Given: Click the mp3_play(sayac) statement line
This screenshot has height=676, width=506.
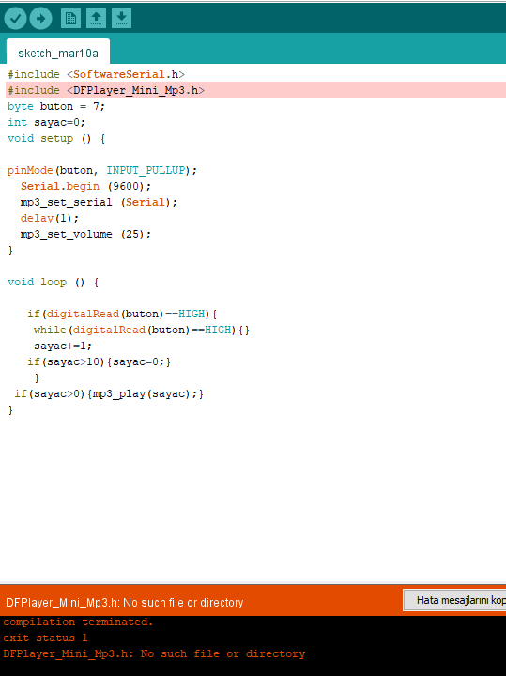Looking at the screenshot, I should pyautogui.click(x=109, y=393).
